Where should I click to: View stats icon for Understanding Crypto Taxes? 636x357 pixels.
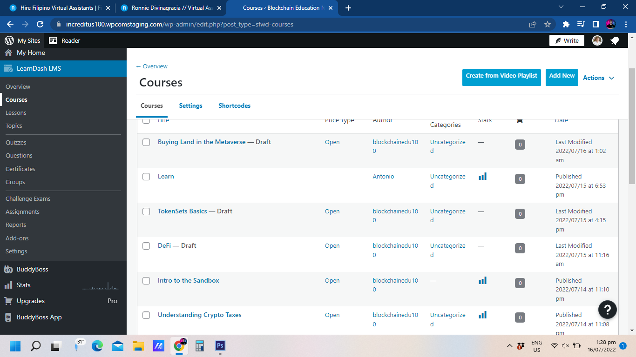pyautogui.click(x=482, y=315)
